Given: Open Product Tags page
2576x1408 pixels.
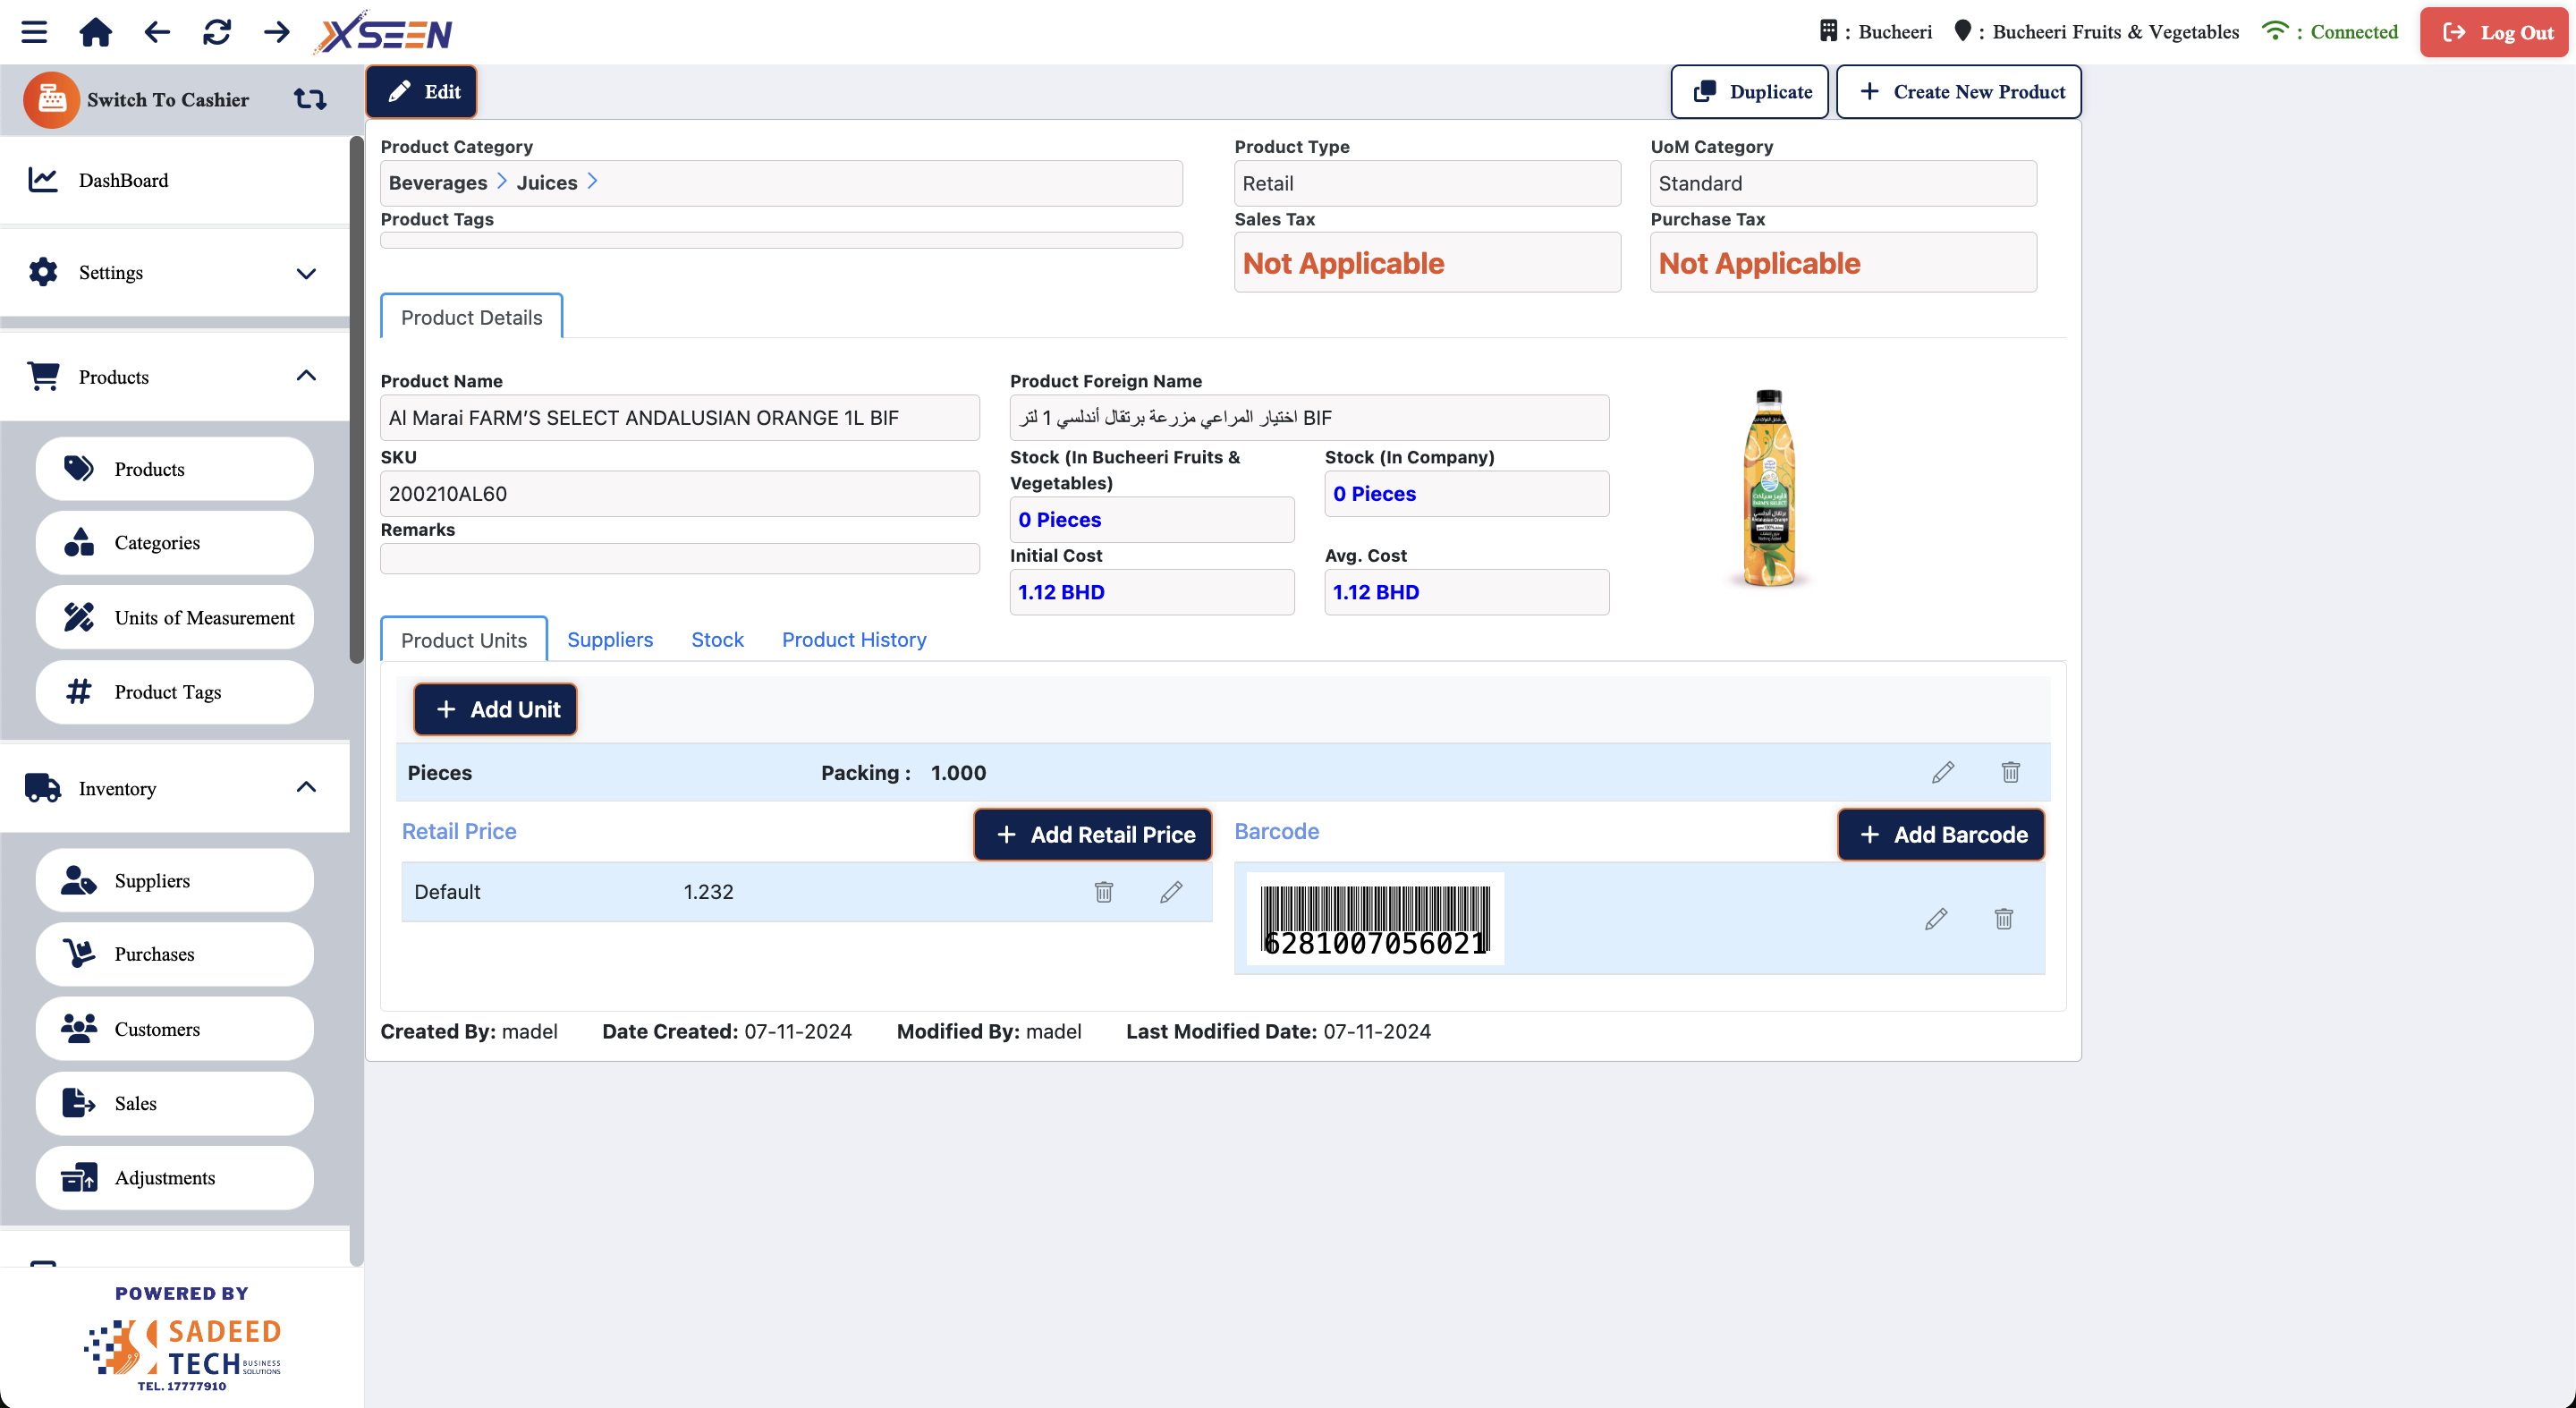Looking at the screenshot, I should click(x=175, y=692).
